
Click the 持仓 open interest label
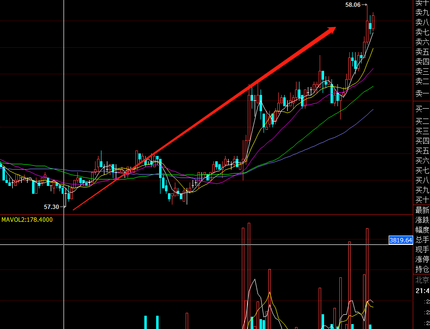pos(422,269)
